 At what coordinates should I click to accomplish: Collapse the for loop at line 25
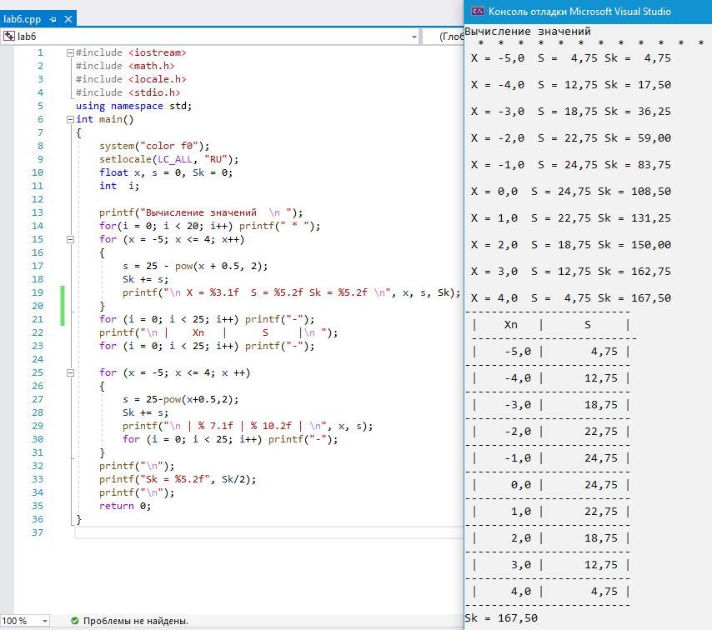pos(70,373)
